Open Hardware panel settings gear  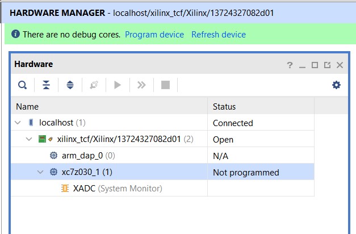(x=336, y=85)
